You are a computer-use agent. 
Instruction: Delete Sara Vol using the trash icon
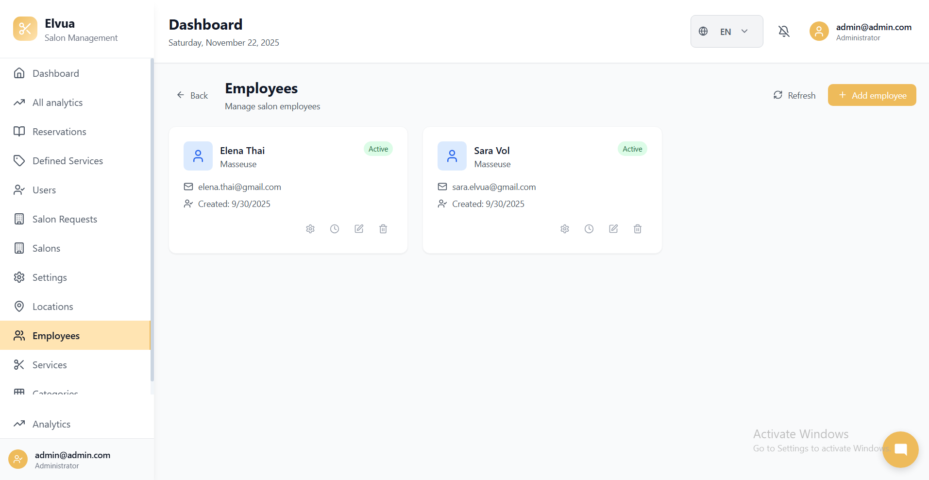[637, 228]
